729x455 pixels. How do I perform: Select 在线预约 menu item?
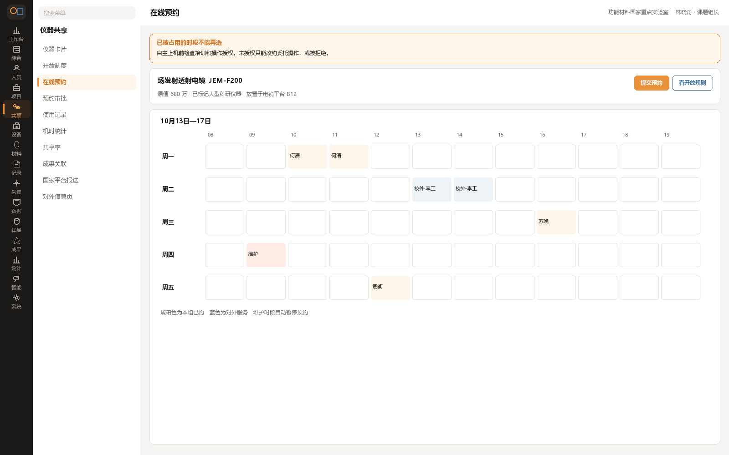(x=87, y=82)
